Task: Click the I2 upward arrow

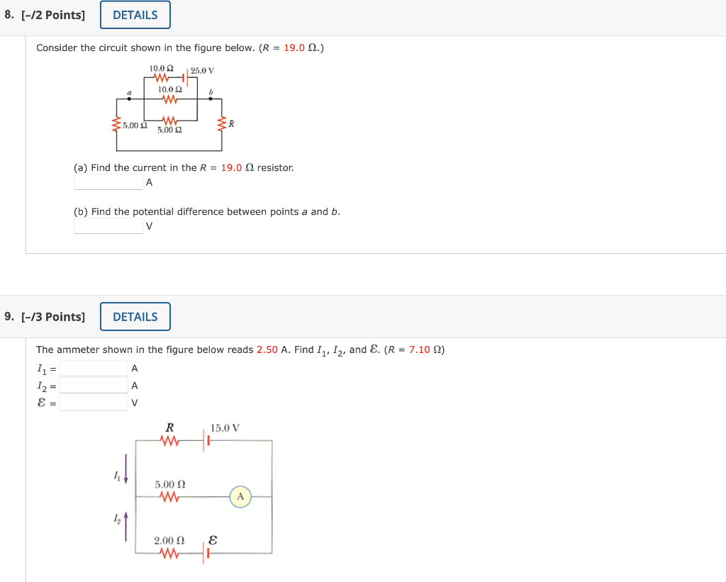Action: [x=125, y=527]
